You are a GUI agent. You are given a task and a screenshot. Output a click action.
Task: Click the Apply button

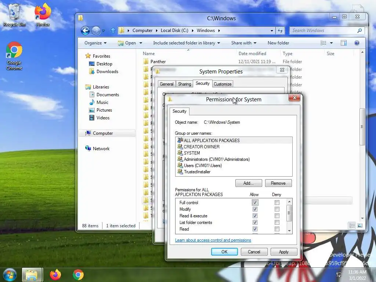[284, 252]
